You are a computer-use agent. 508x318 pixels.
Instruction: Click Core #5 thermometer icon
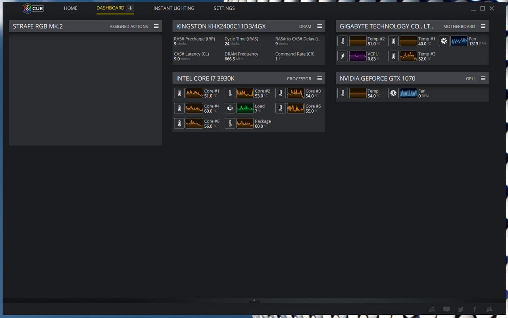pyautogui.click(x=281, y=108)
